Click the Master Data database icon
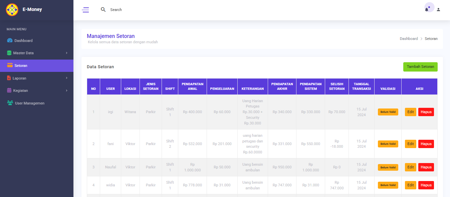This screenshot has width=450, height=197. click(9, 53)
